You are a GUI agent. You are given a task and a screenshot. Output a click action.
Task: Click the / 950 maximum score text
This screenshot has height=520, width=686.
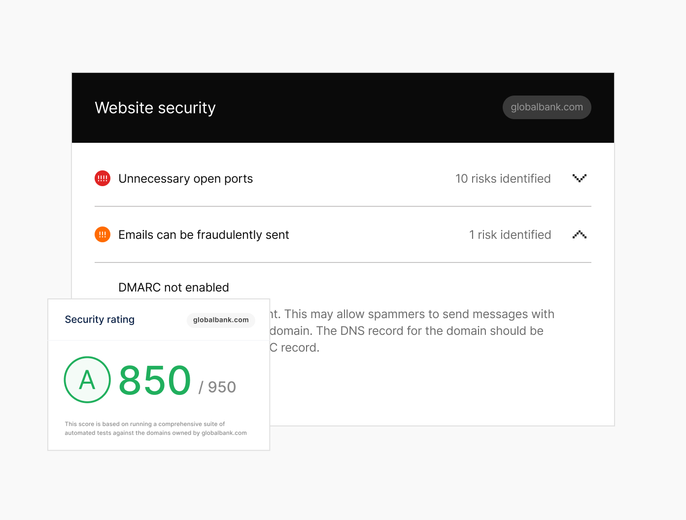point(217,387)
